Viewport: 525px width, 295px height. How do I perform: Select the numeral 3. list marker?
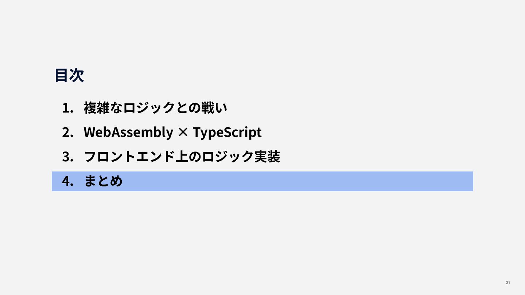tap(68, 157)
